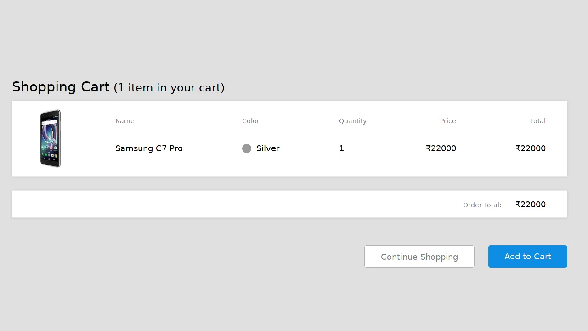Click the Continue Shopping button
Viewport: 588px width, 331px height.
pos(419,256)
